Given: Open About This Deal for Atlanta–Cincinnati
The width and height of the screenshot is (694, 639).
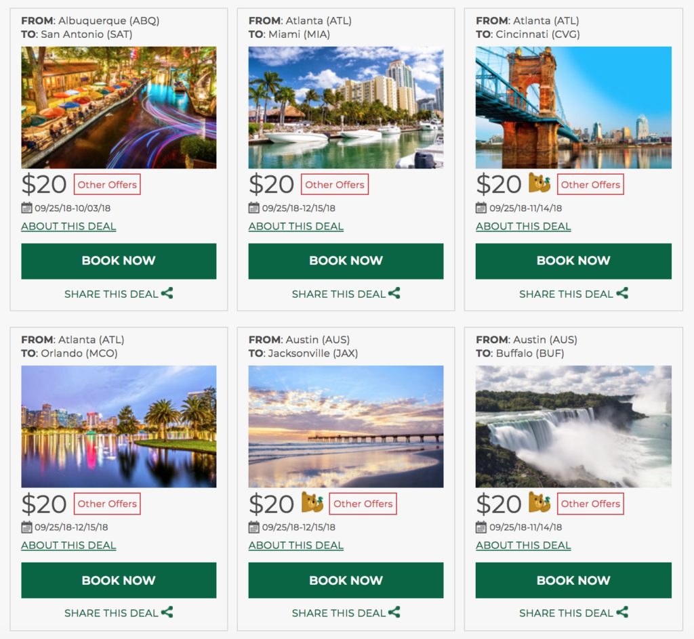Looking at the screenshot, I should (523, 226).
